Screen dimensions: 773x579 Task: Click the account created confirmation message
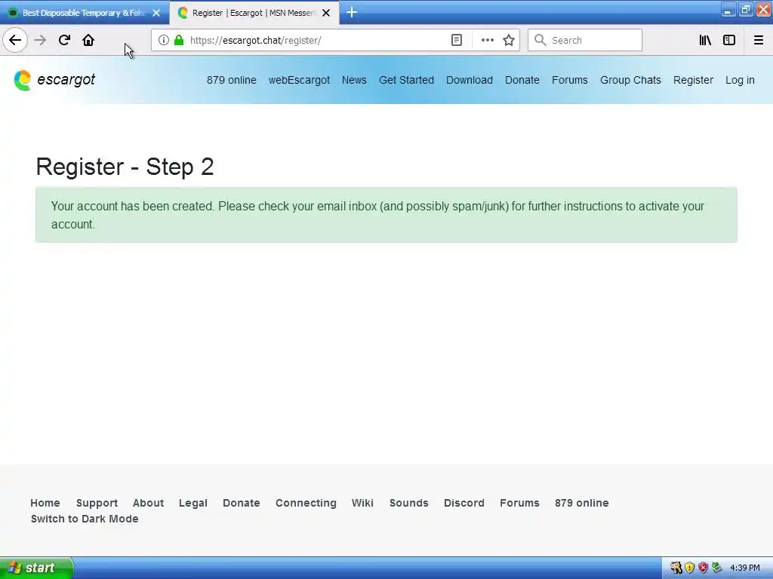coord(386,215)
